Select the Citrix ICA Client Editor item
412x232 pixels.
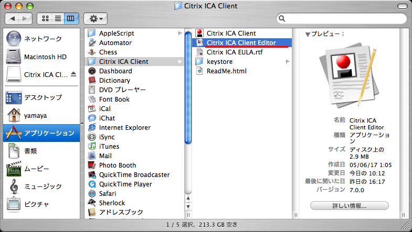click(x=242, y=43)
